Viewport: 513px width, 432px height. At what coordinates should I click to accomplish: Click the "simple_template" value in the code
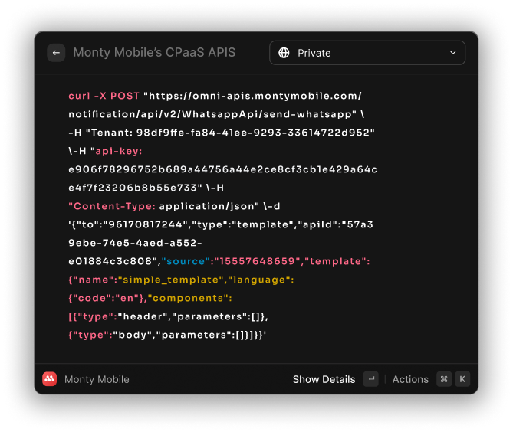coord(170,280)
